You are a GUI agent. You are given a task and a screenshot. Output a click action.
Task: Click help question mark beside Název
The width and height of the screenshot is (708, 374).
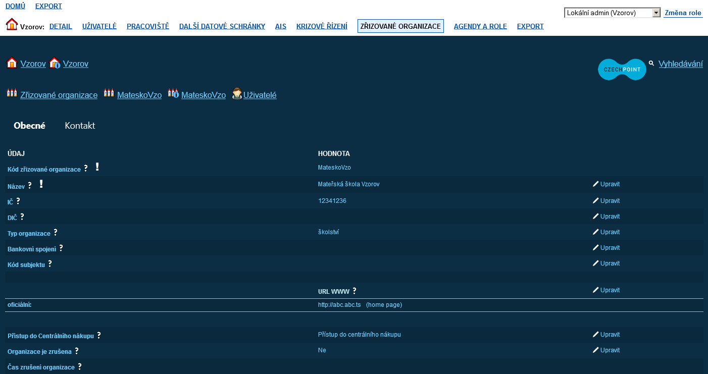coord(30,185)
